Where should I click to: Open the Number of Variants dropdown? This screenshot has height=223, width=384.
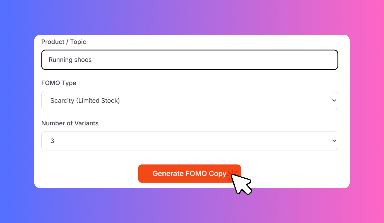pyautogui.click(x=189, y=141)
